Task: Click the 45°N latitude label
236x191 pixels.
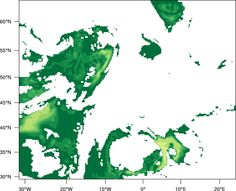Action: [6, 103]
